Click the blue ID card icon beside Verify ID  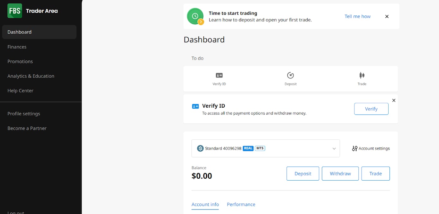195,106
